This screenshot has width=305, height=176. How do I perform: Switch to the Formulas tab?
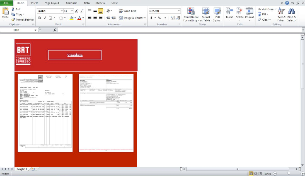72,3
